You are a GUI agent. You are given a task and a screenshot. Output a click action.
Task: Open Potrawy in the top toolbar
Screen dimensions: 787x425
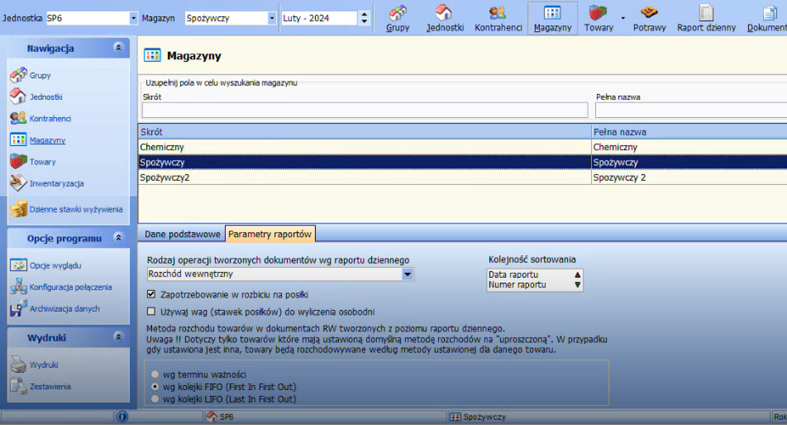pyautogui.click(x=649, y=18)
